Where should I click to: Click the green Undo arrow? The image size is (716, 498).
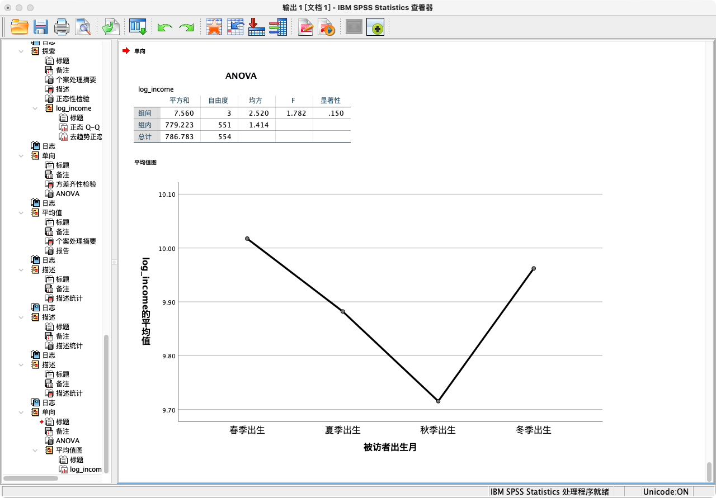164,27
